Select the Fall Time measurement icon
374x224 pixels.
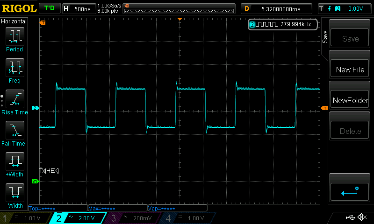point(15,130)
